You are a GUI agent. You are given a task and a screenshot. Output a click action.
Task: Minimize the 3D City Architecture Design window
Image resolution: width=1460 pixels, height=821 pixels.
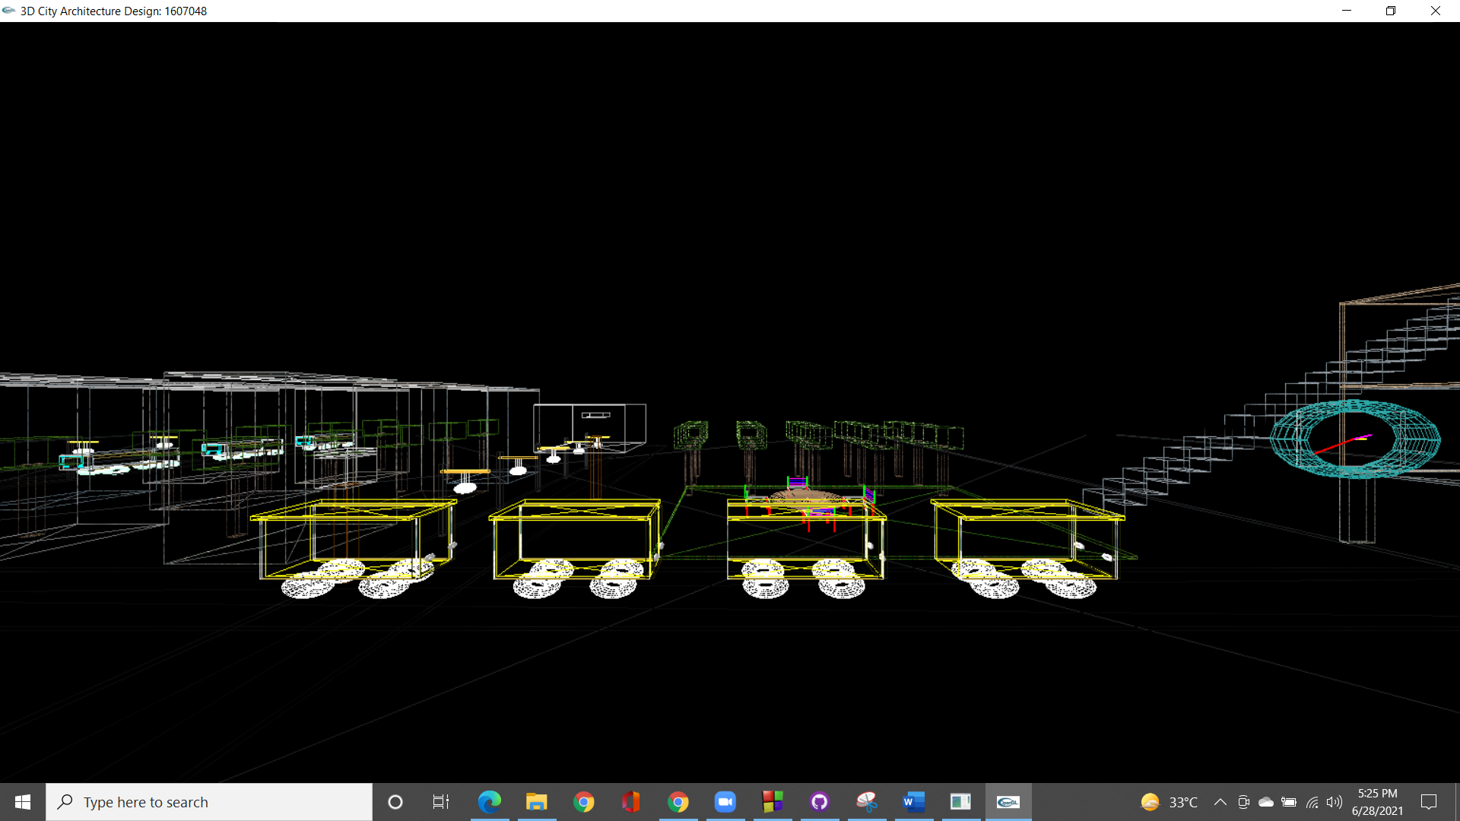(x=1347, y=11)
